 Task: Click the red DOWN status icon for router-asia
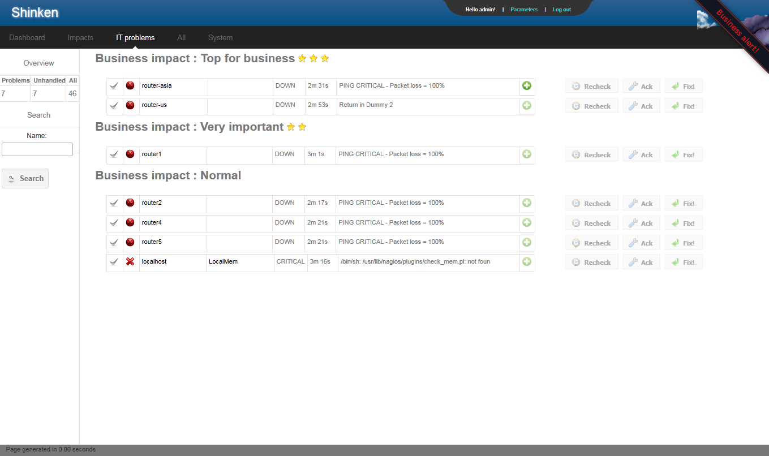tap(130, 86)
